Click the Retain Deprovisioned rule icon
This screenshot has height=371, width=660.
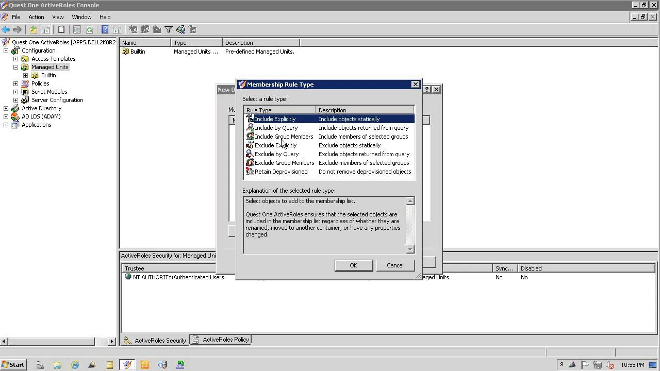[250, 172]
